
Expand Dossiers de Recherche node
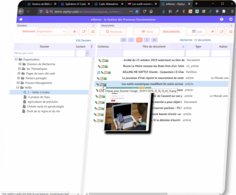tap(20, 64)
